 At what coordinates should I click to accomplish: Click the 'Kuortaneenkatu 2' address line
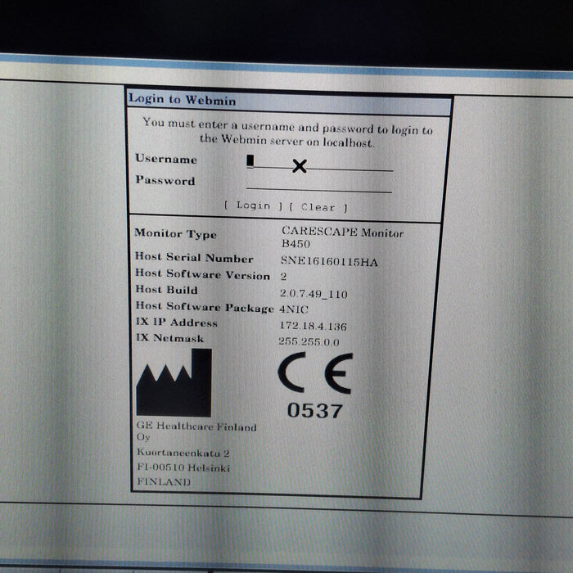tap(183, 453)
